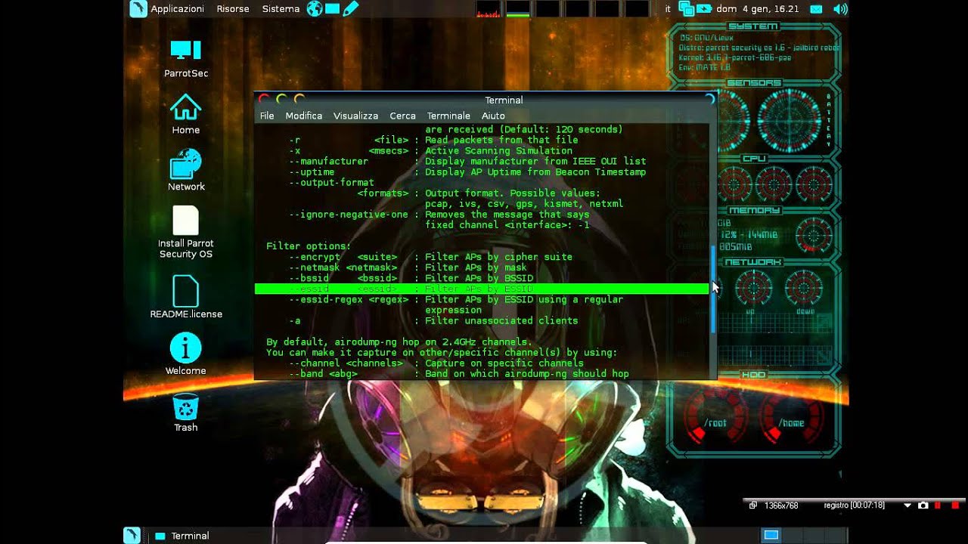Click the '--band <abg>' option line
Viewport: 968px width, 544px height.
[x=459, y=373]
